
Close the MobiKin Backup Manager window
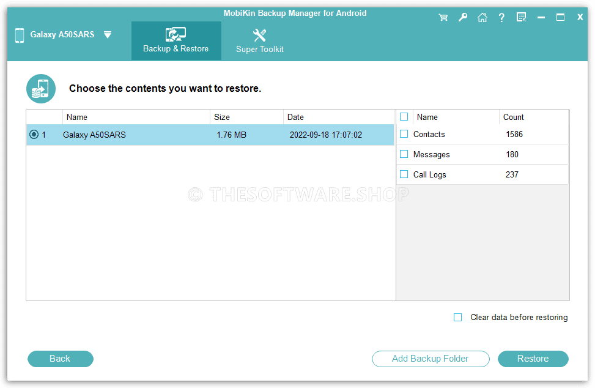click(x=580, y=17)
